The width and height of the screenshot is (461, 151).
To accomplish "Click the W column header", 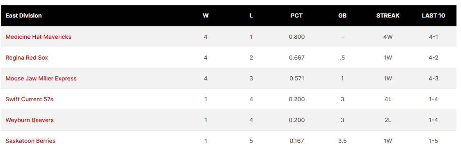I will [206, 16].
